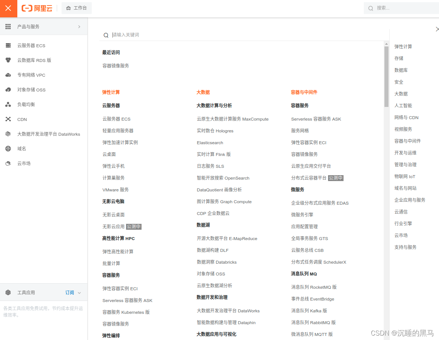
Task: Open 云原生大数据计算服务 MaxCompute
Action: [233, 119]
